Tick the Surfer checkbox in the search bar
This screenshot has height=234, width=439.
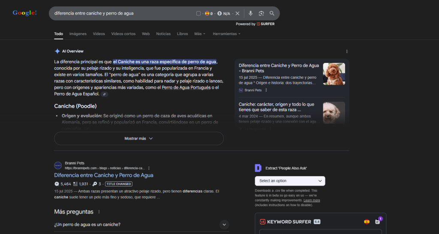click(198, 13)
